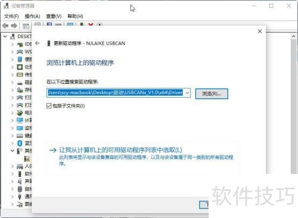298x218 pixels.
Task: Select the DESKT computer root node icon
Action: tap(13, 36)
